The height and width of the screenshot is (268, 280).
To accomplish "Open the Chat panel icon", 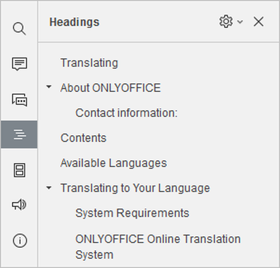I will click(x=20, y=100).
